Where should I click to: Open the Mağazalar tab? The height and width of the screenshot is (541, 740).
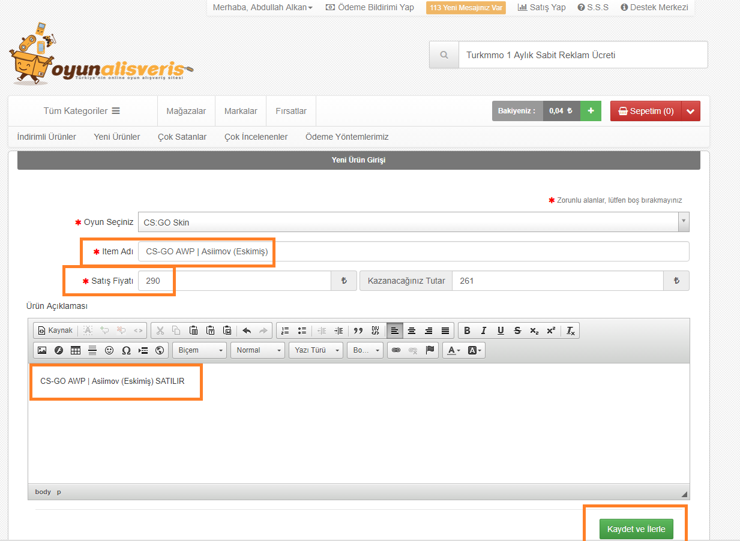186,111
